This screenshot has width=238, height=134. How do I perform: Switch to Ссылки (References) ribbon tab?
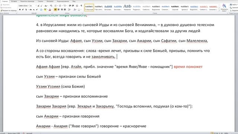[x=41, y=1]
